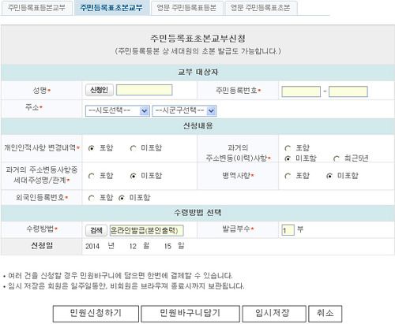
Task: Click the 검색 button for 수령방법
Action: (x=96, y=230)
